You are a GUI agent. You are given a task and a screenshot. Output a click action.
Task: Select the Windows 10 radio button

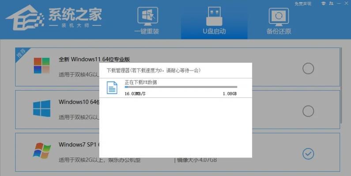(x=308, y=110)
